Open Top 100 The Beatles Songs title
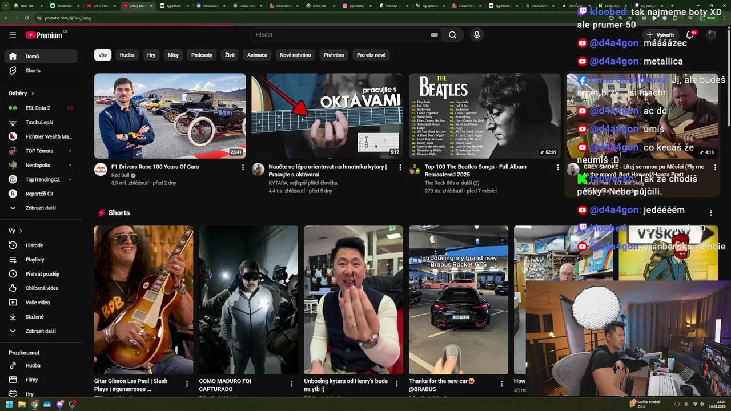Image resolution: width=731 pixels, height=411 pixels. [475, 170]
